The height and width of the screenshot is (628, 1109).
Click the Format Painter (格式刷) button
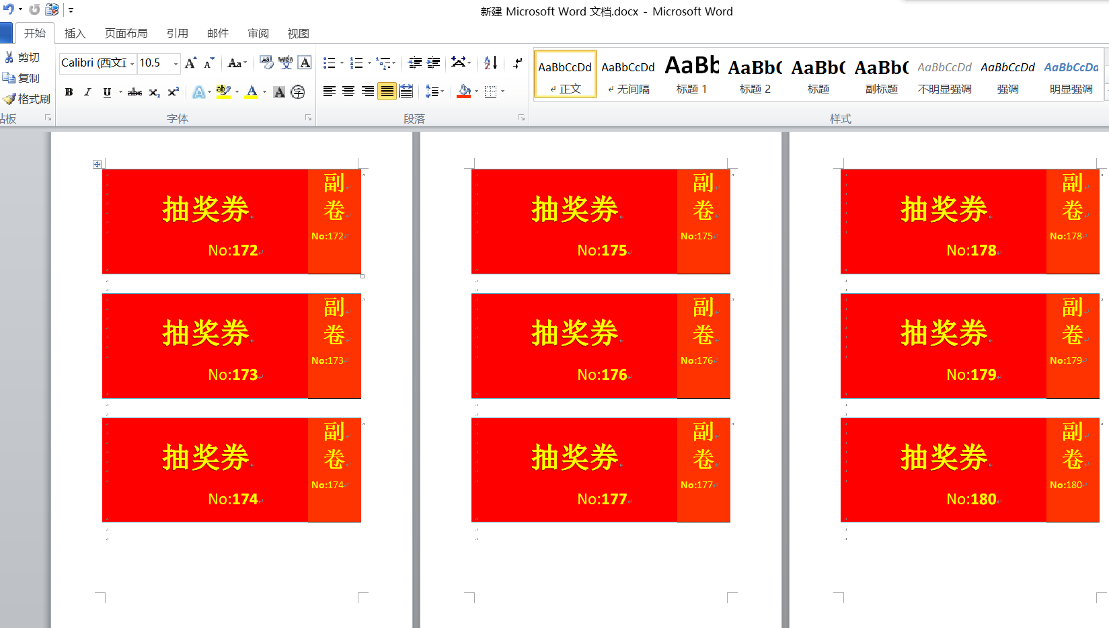(x=27, y=99)
